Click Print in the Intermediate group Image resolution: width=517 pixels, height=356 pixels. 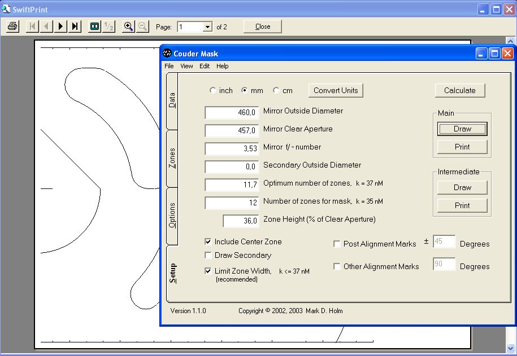(462, 205)
